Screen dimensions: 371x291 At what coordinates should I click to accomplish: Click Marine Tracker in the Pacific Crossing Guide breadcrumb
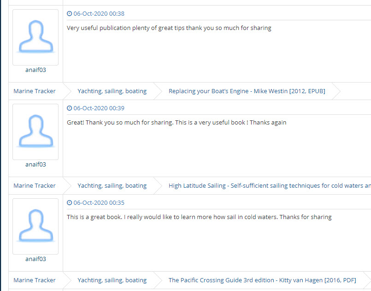35,280
